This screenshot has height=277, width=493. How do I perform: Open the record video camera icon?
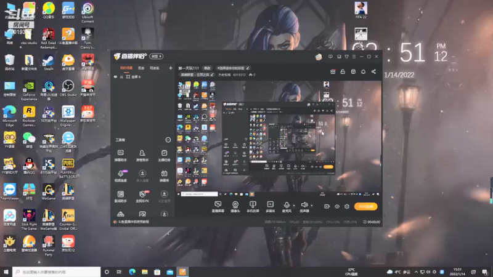coord(327,206)
